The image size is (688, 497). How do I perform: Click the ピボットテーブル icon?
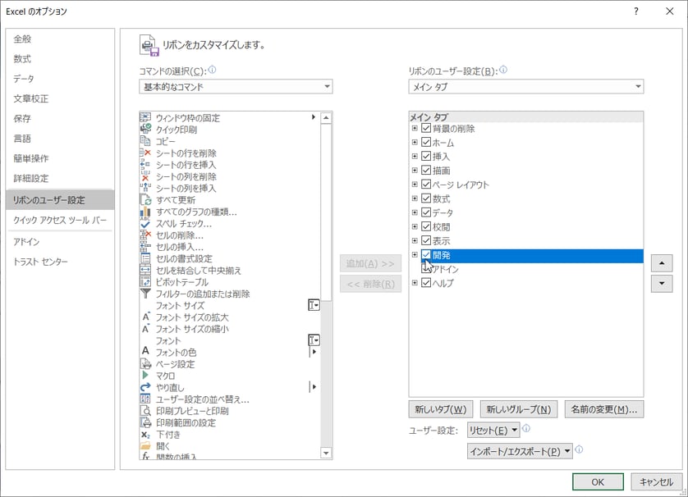[145, 282]
